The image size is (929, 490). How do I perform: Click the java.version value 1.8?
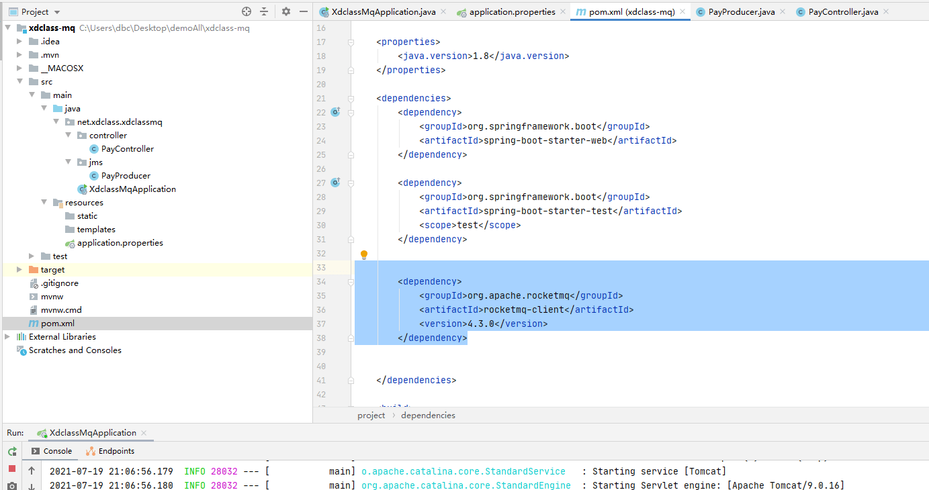point(482,56)
